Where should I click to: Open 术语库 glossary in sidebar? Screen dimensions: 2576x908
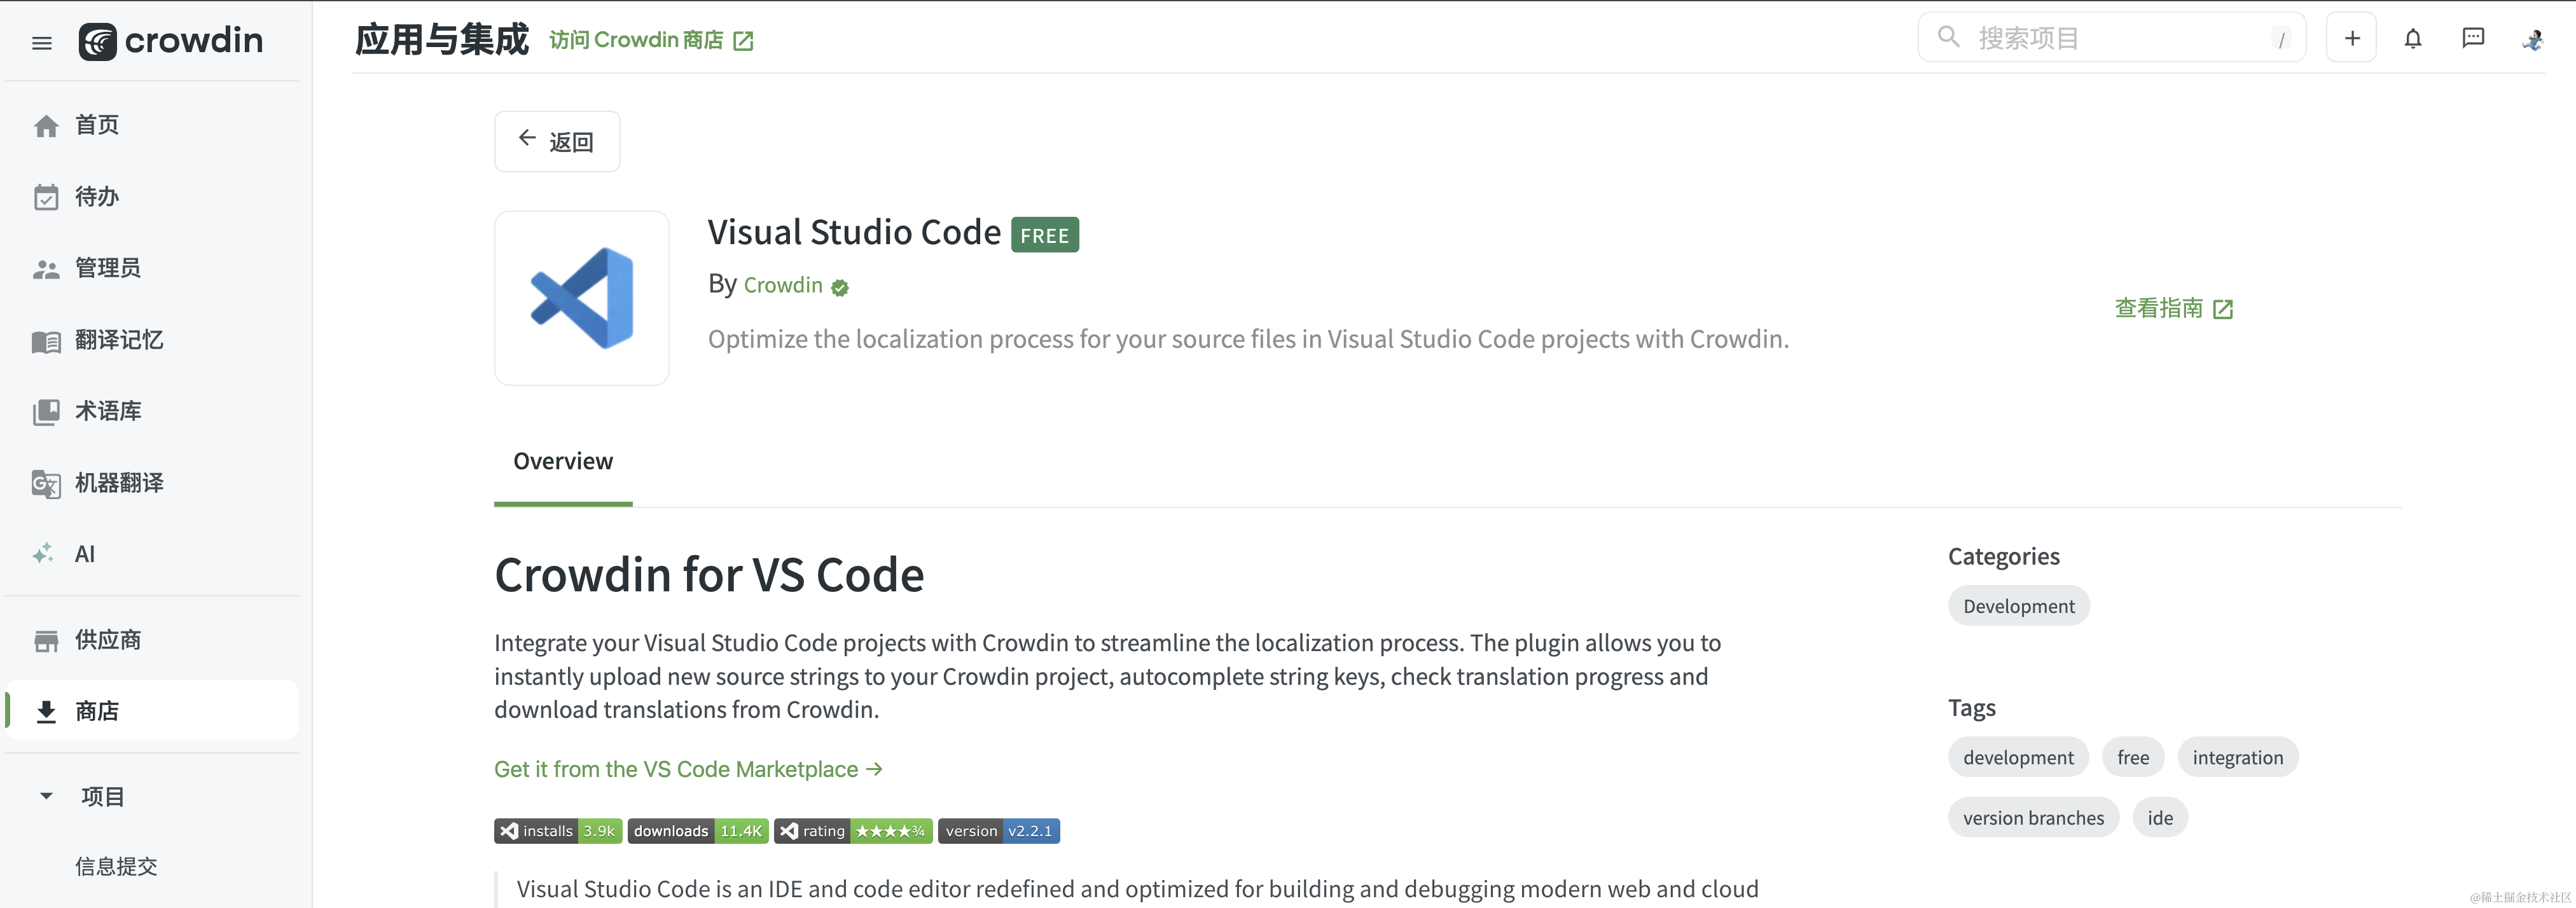(108, 411)
